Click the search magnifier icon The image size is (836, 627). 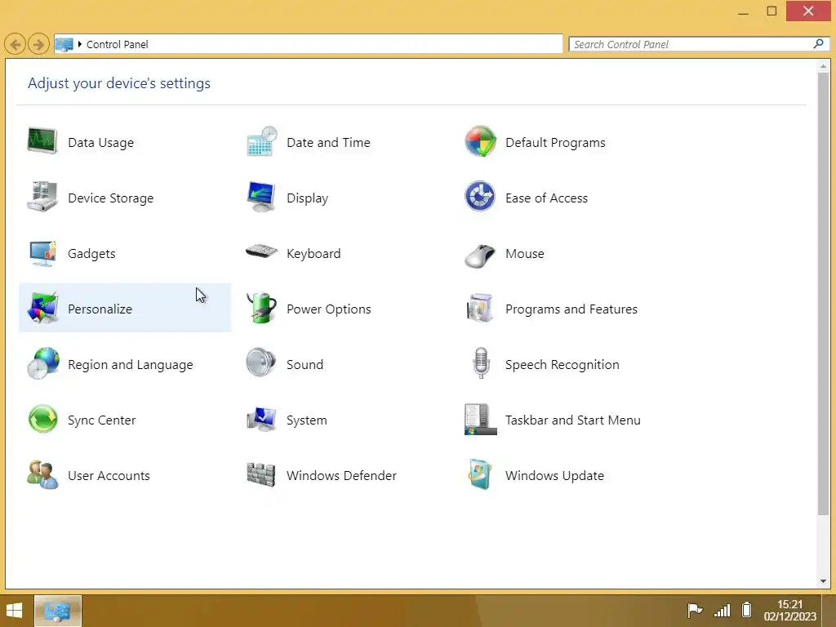click(x=818, y=44)
